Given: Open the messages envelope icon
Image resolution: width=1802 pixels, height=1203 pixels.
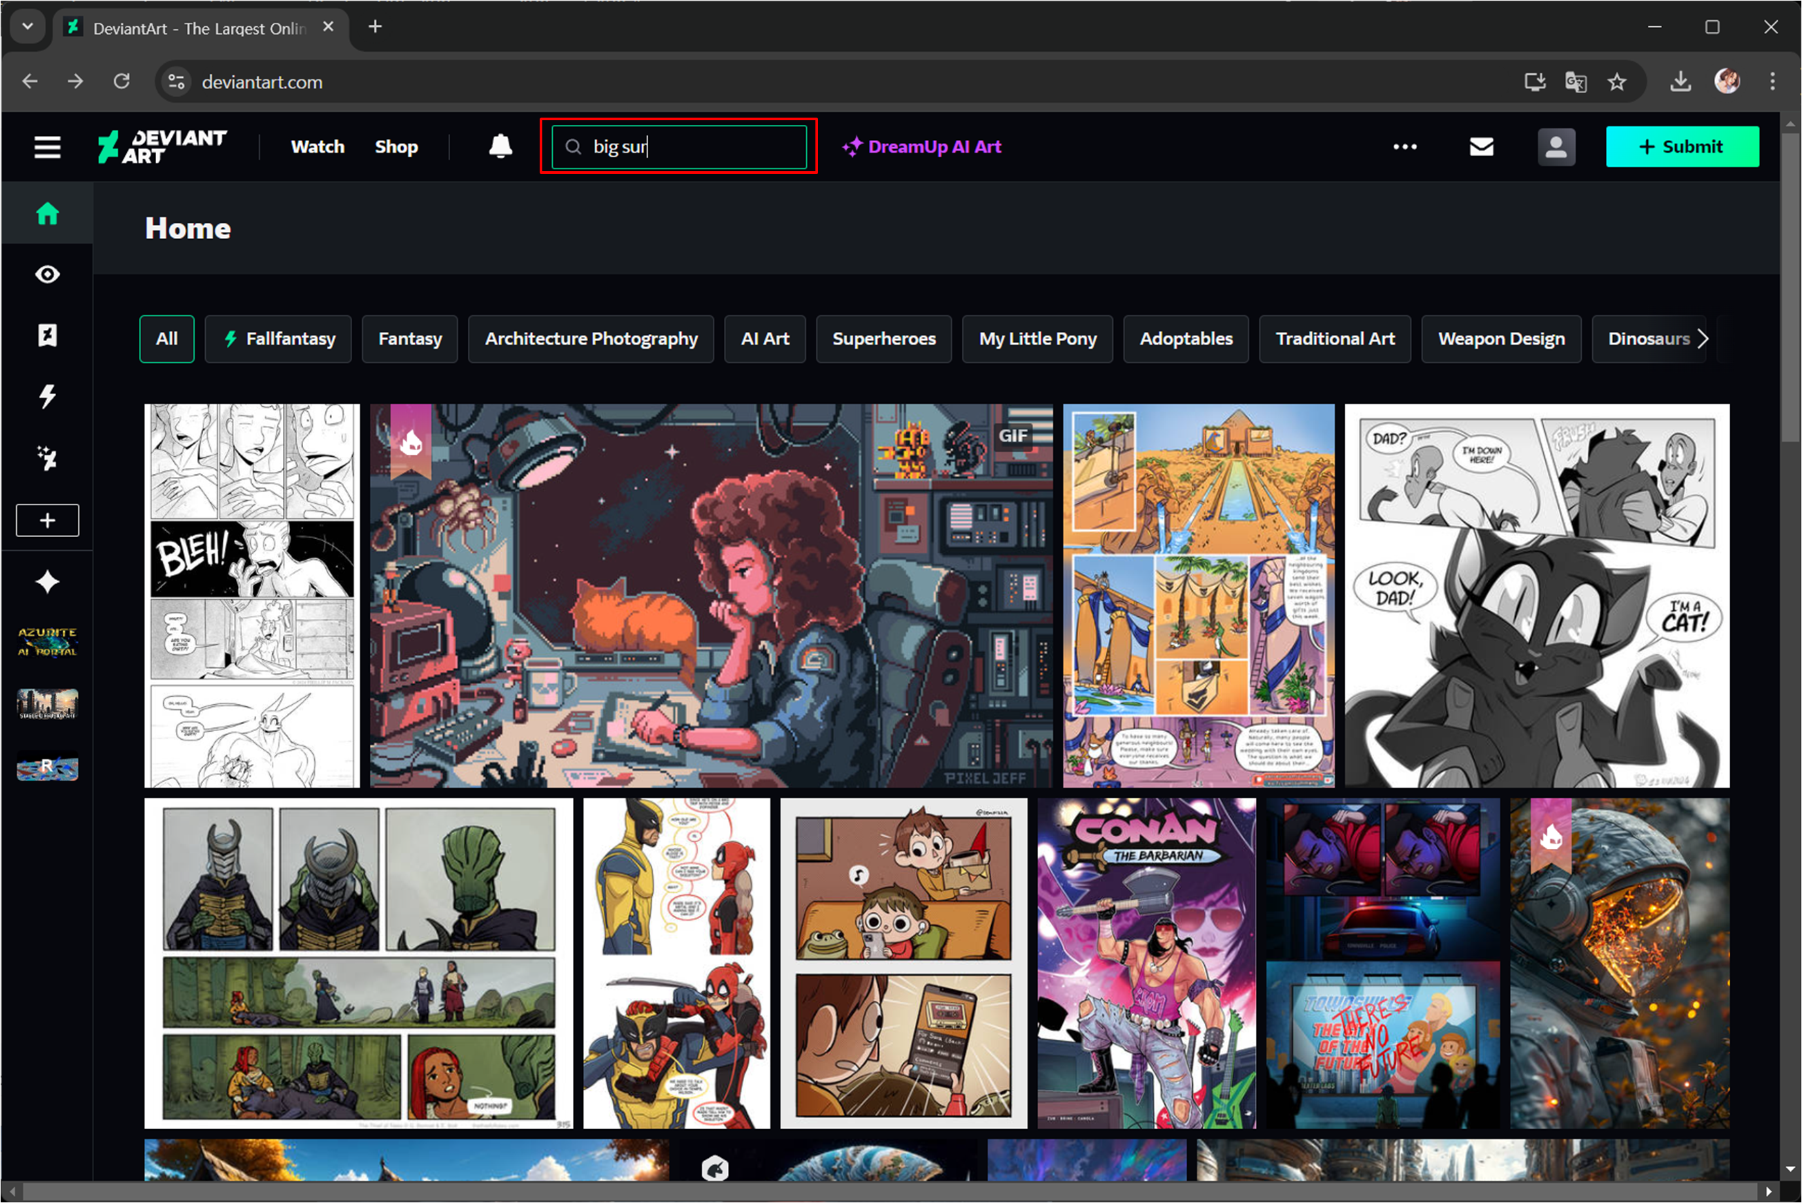Looking at the screenshot, I should click(1481, 146).
